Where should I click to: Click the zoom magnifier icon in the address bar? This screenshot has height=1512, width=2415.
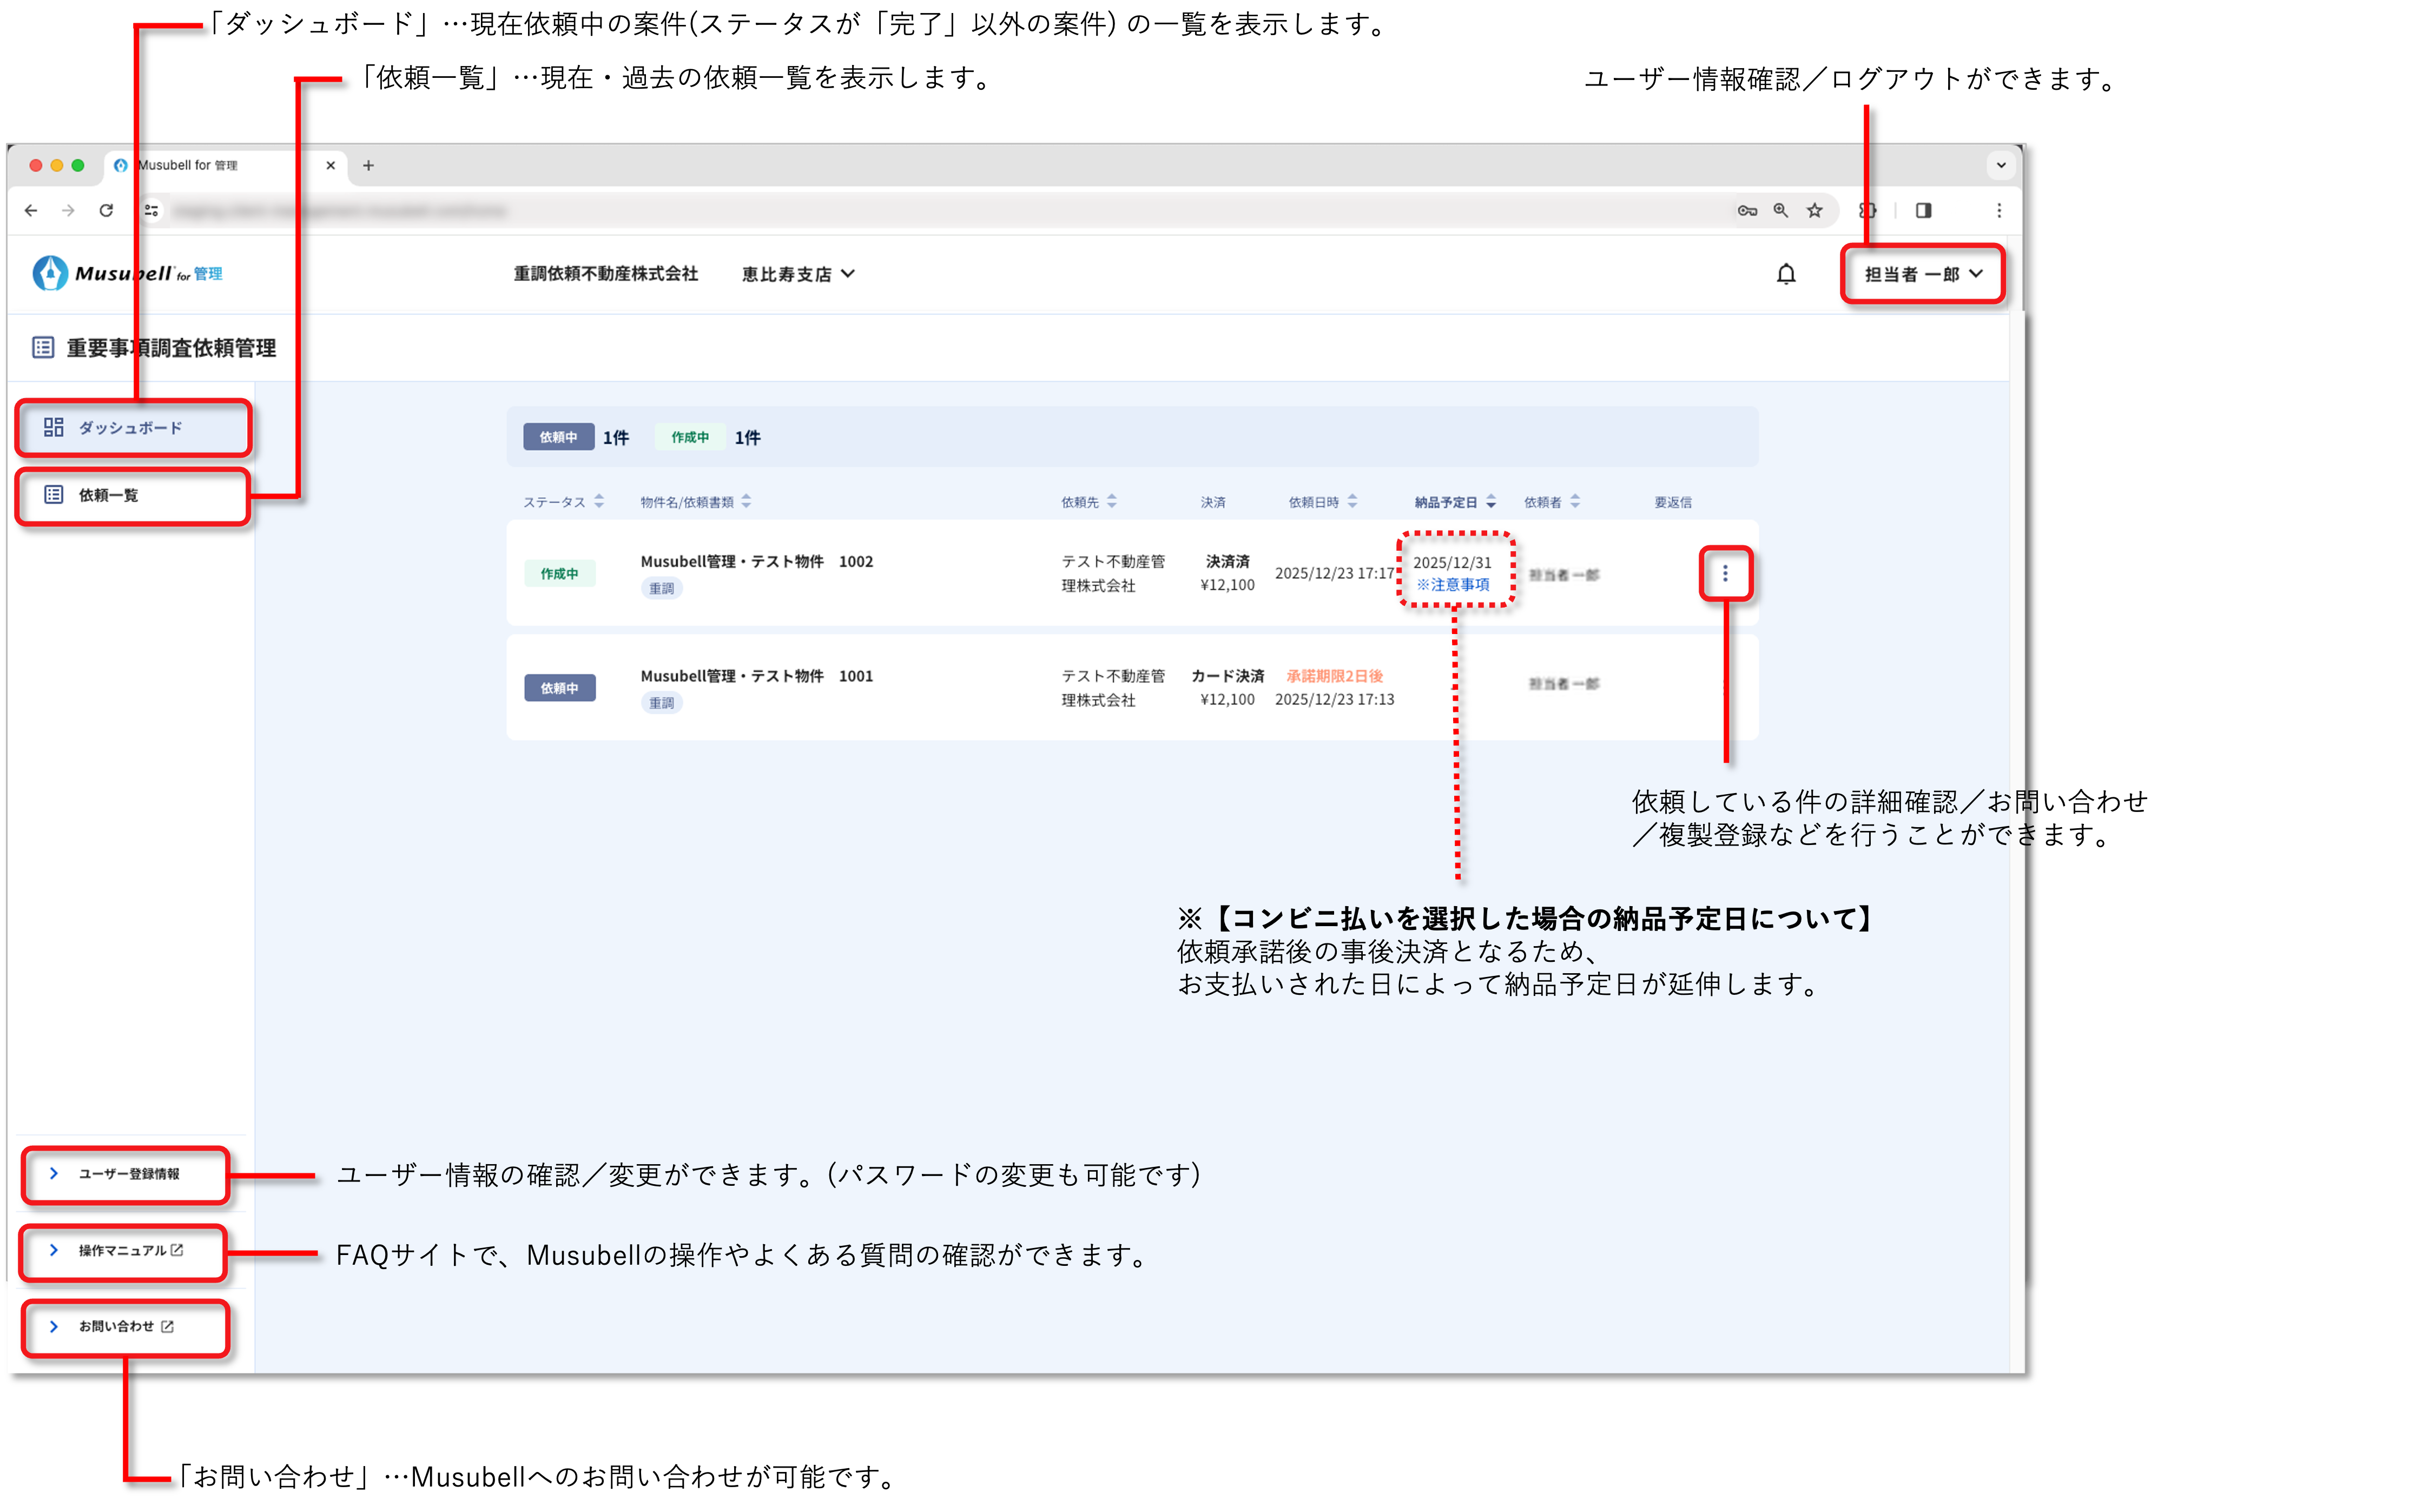1781,211
